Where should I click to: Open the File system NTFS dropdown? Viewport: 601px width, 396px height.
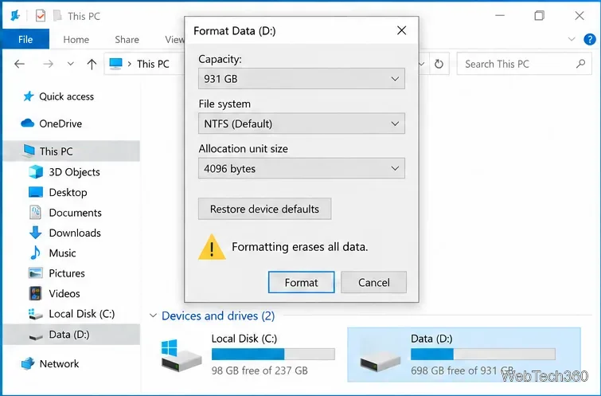pyautogui.click(x=301, y=124)
